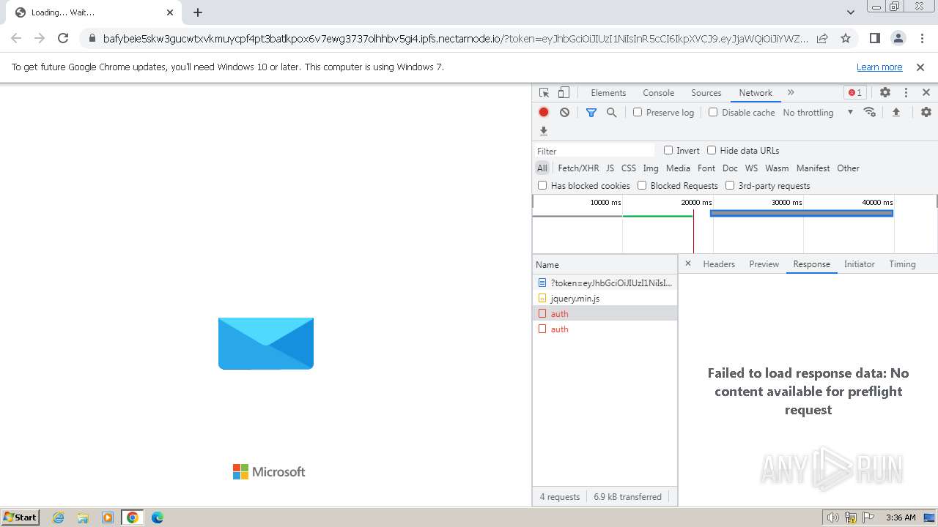Check Blocked Requests option

(642, 185)
